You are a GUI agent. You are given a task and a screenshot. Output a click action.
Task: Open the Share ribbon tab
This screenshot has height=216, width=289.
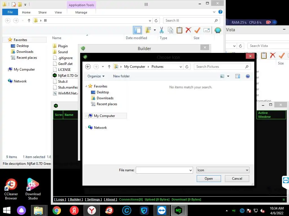42,12
